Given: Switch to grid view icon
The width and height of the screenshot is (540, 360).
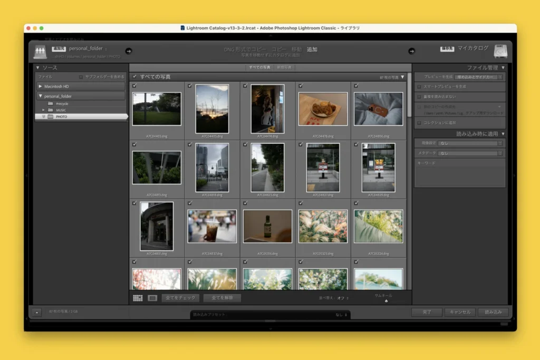Looking at the screenshot, I should coord(138,298).
